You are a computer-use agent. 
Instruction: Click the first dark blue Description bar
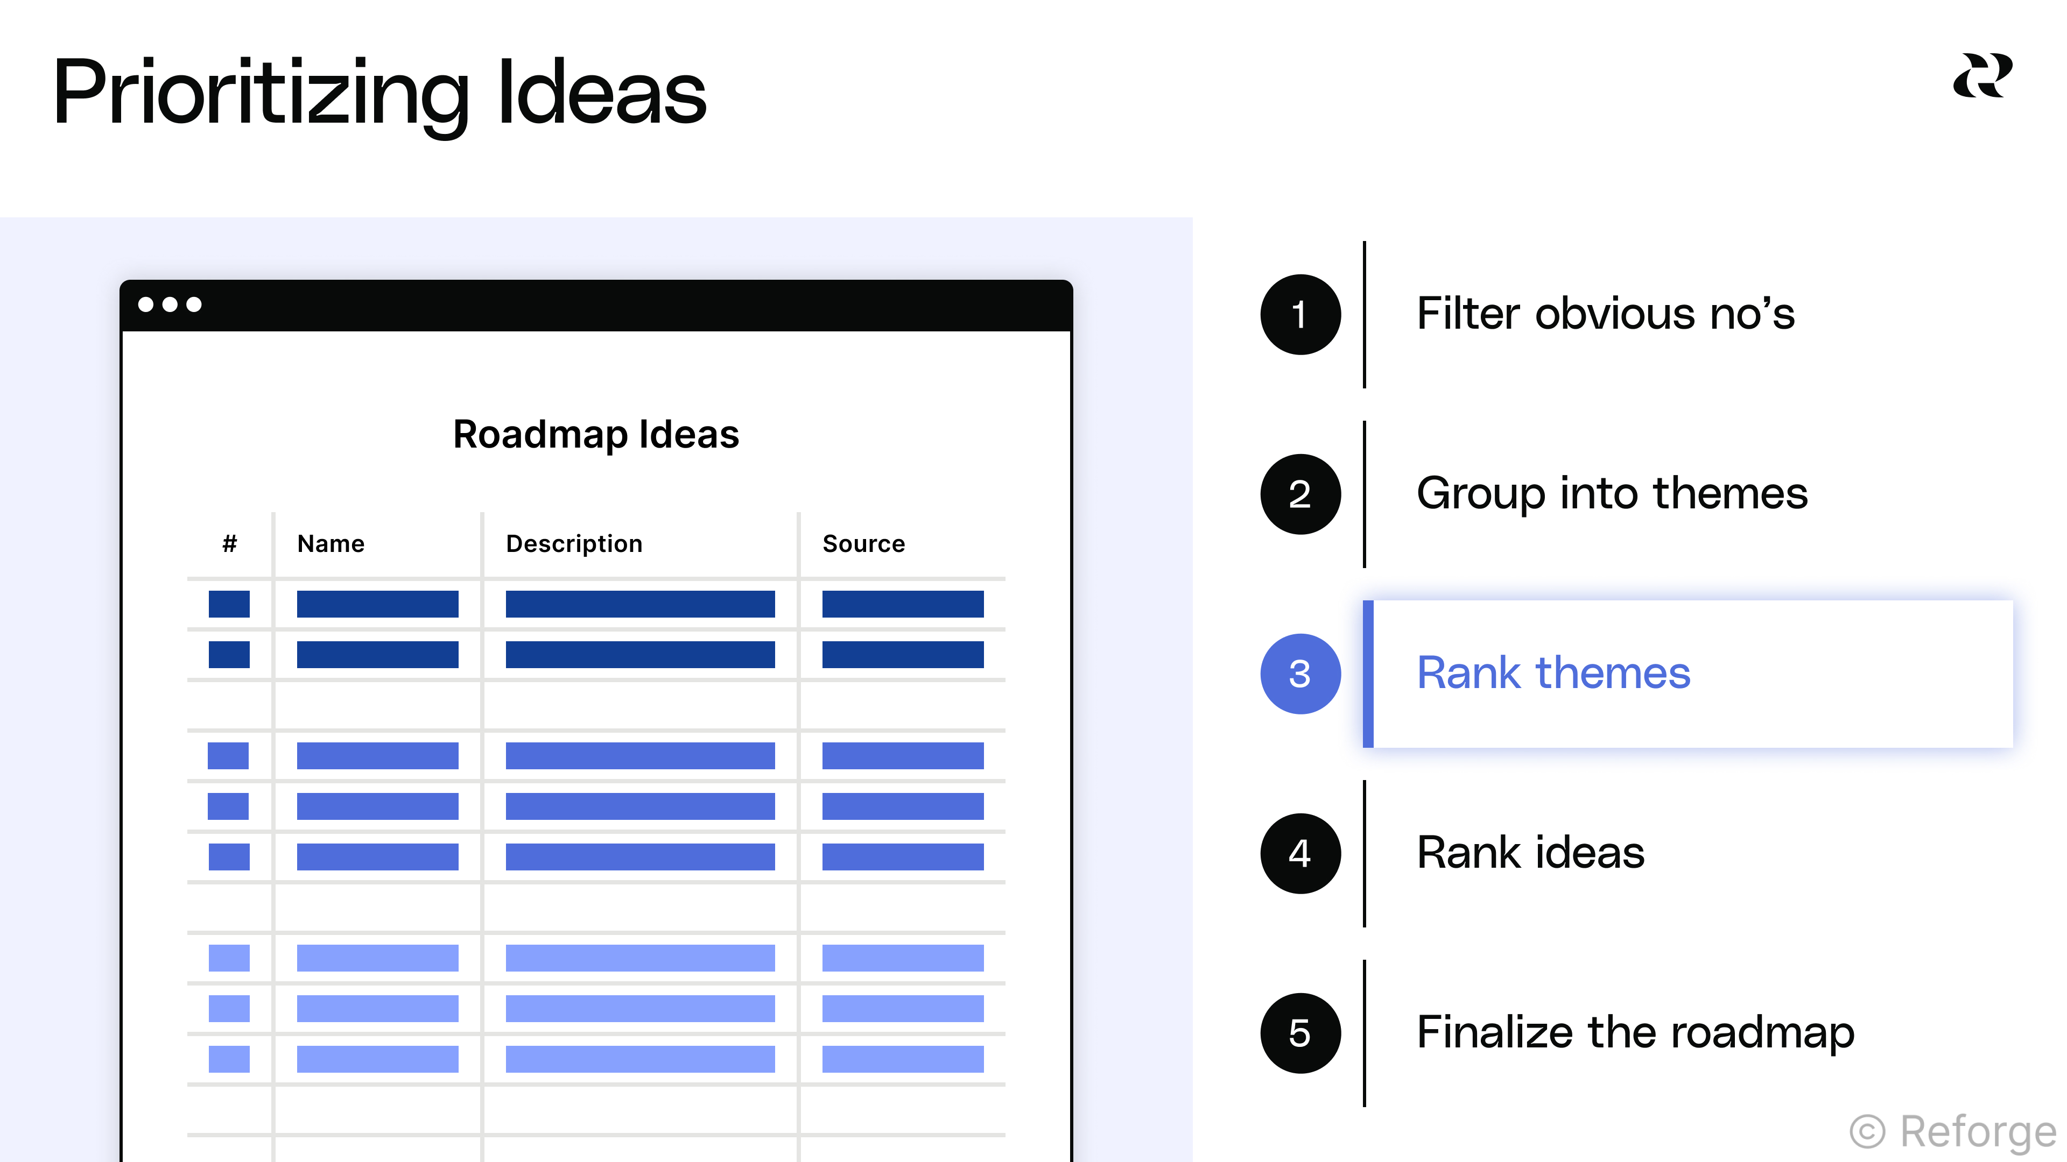tap(641, 604)
